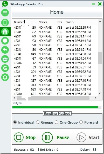The image size is (104, 154).
Task: Select row sent at 02:58:03 PM
Action: (x=55, y=94)
